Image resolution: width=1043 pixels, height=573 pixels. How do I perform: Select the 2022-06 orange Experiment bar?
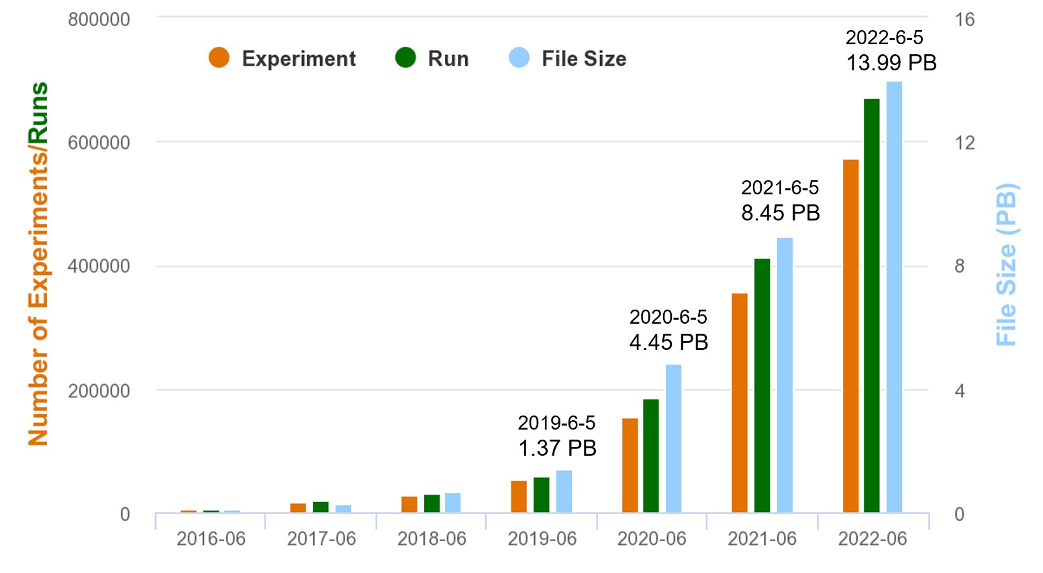point(850,335)
